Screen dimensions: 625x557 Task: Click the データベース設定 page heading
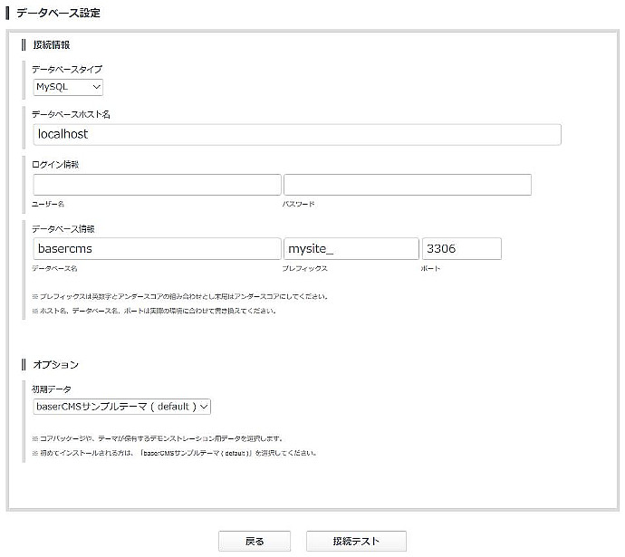coord(58,14)
